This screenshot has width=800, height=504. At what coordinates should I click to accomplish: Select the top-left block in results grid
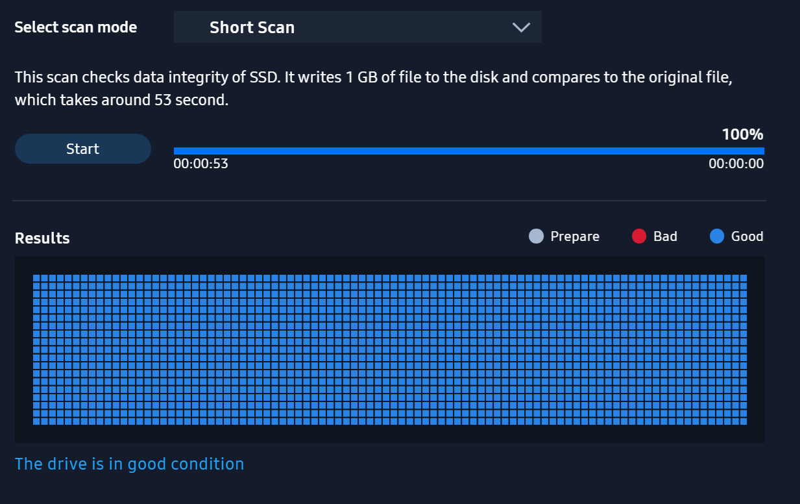pyautogui.click(x=37, y=278)
